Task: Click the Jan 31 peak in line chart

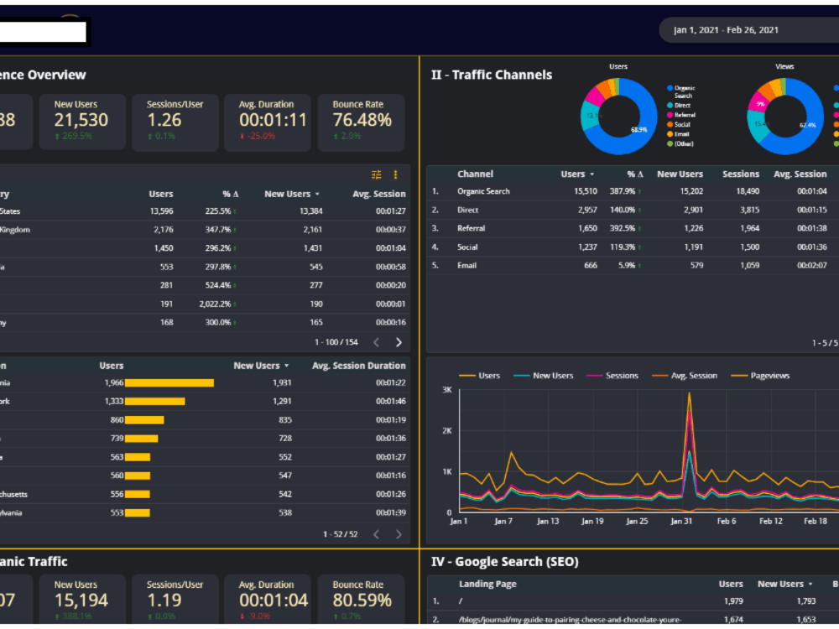Action: (689, 395)
